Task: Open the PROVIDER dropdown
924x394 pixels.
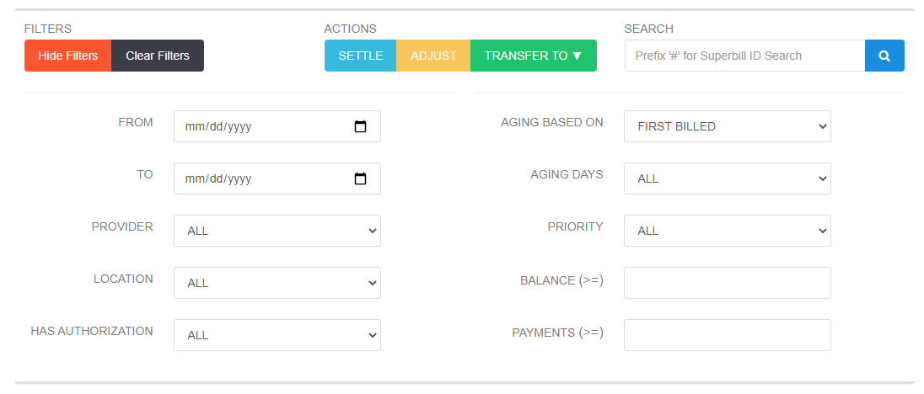Action: (x=277, y=231)
